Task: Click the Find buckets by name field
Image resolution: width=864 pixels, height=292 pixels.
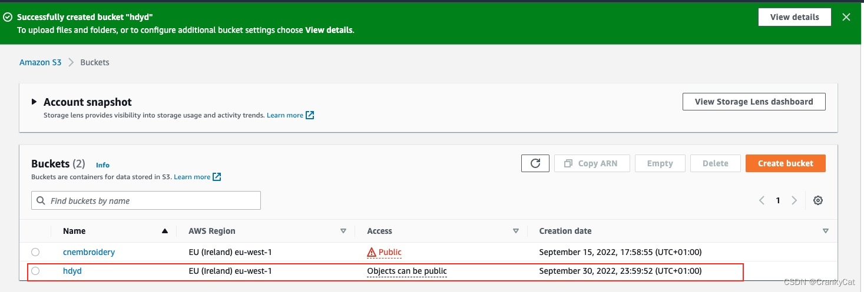Action: (146, 200)
